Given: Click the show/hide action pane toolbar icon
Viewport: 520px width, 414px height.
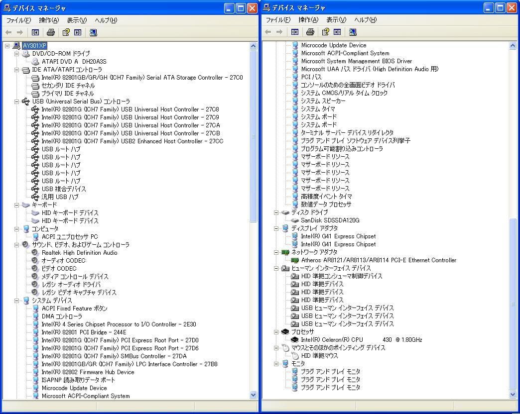Looking at the screenshot, I should [76, 32].
